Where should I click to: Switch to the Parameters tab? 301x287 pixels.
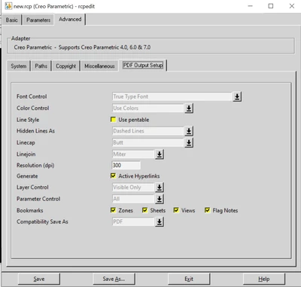coord(38,20)
